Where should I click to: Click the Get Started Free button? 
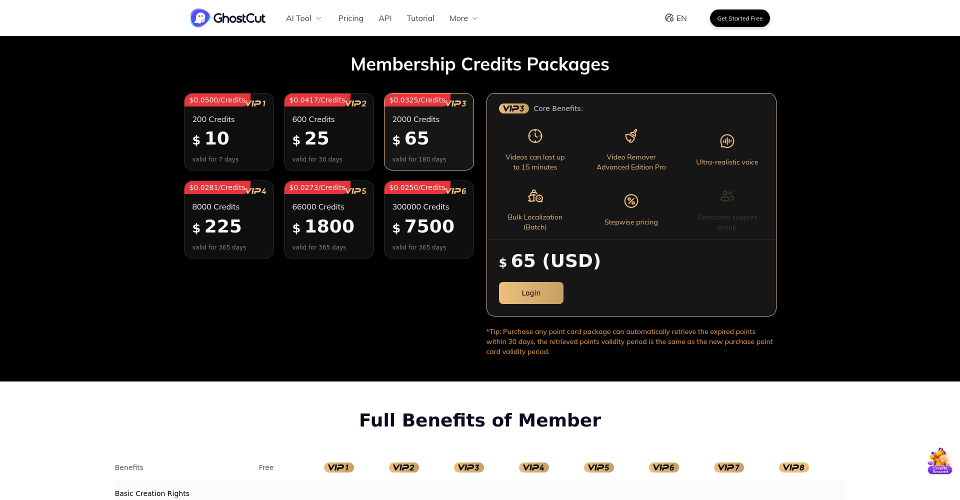739,18
